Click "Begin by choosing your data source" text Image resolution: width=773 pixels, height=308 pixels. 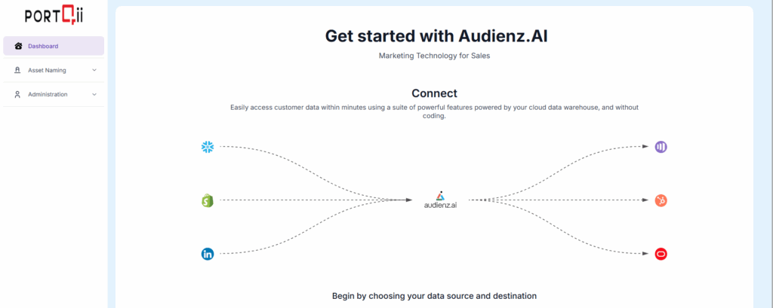434,296
